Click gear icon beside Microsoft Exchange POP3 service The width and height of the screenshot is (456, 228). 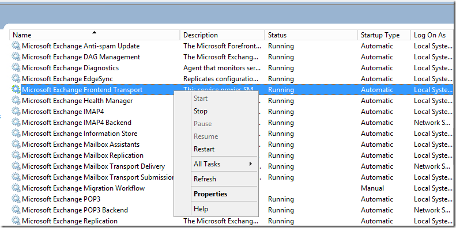coord(16,199)
